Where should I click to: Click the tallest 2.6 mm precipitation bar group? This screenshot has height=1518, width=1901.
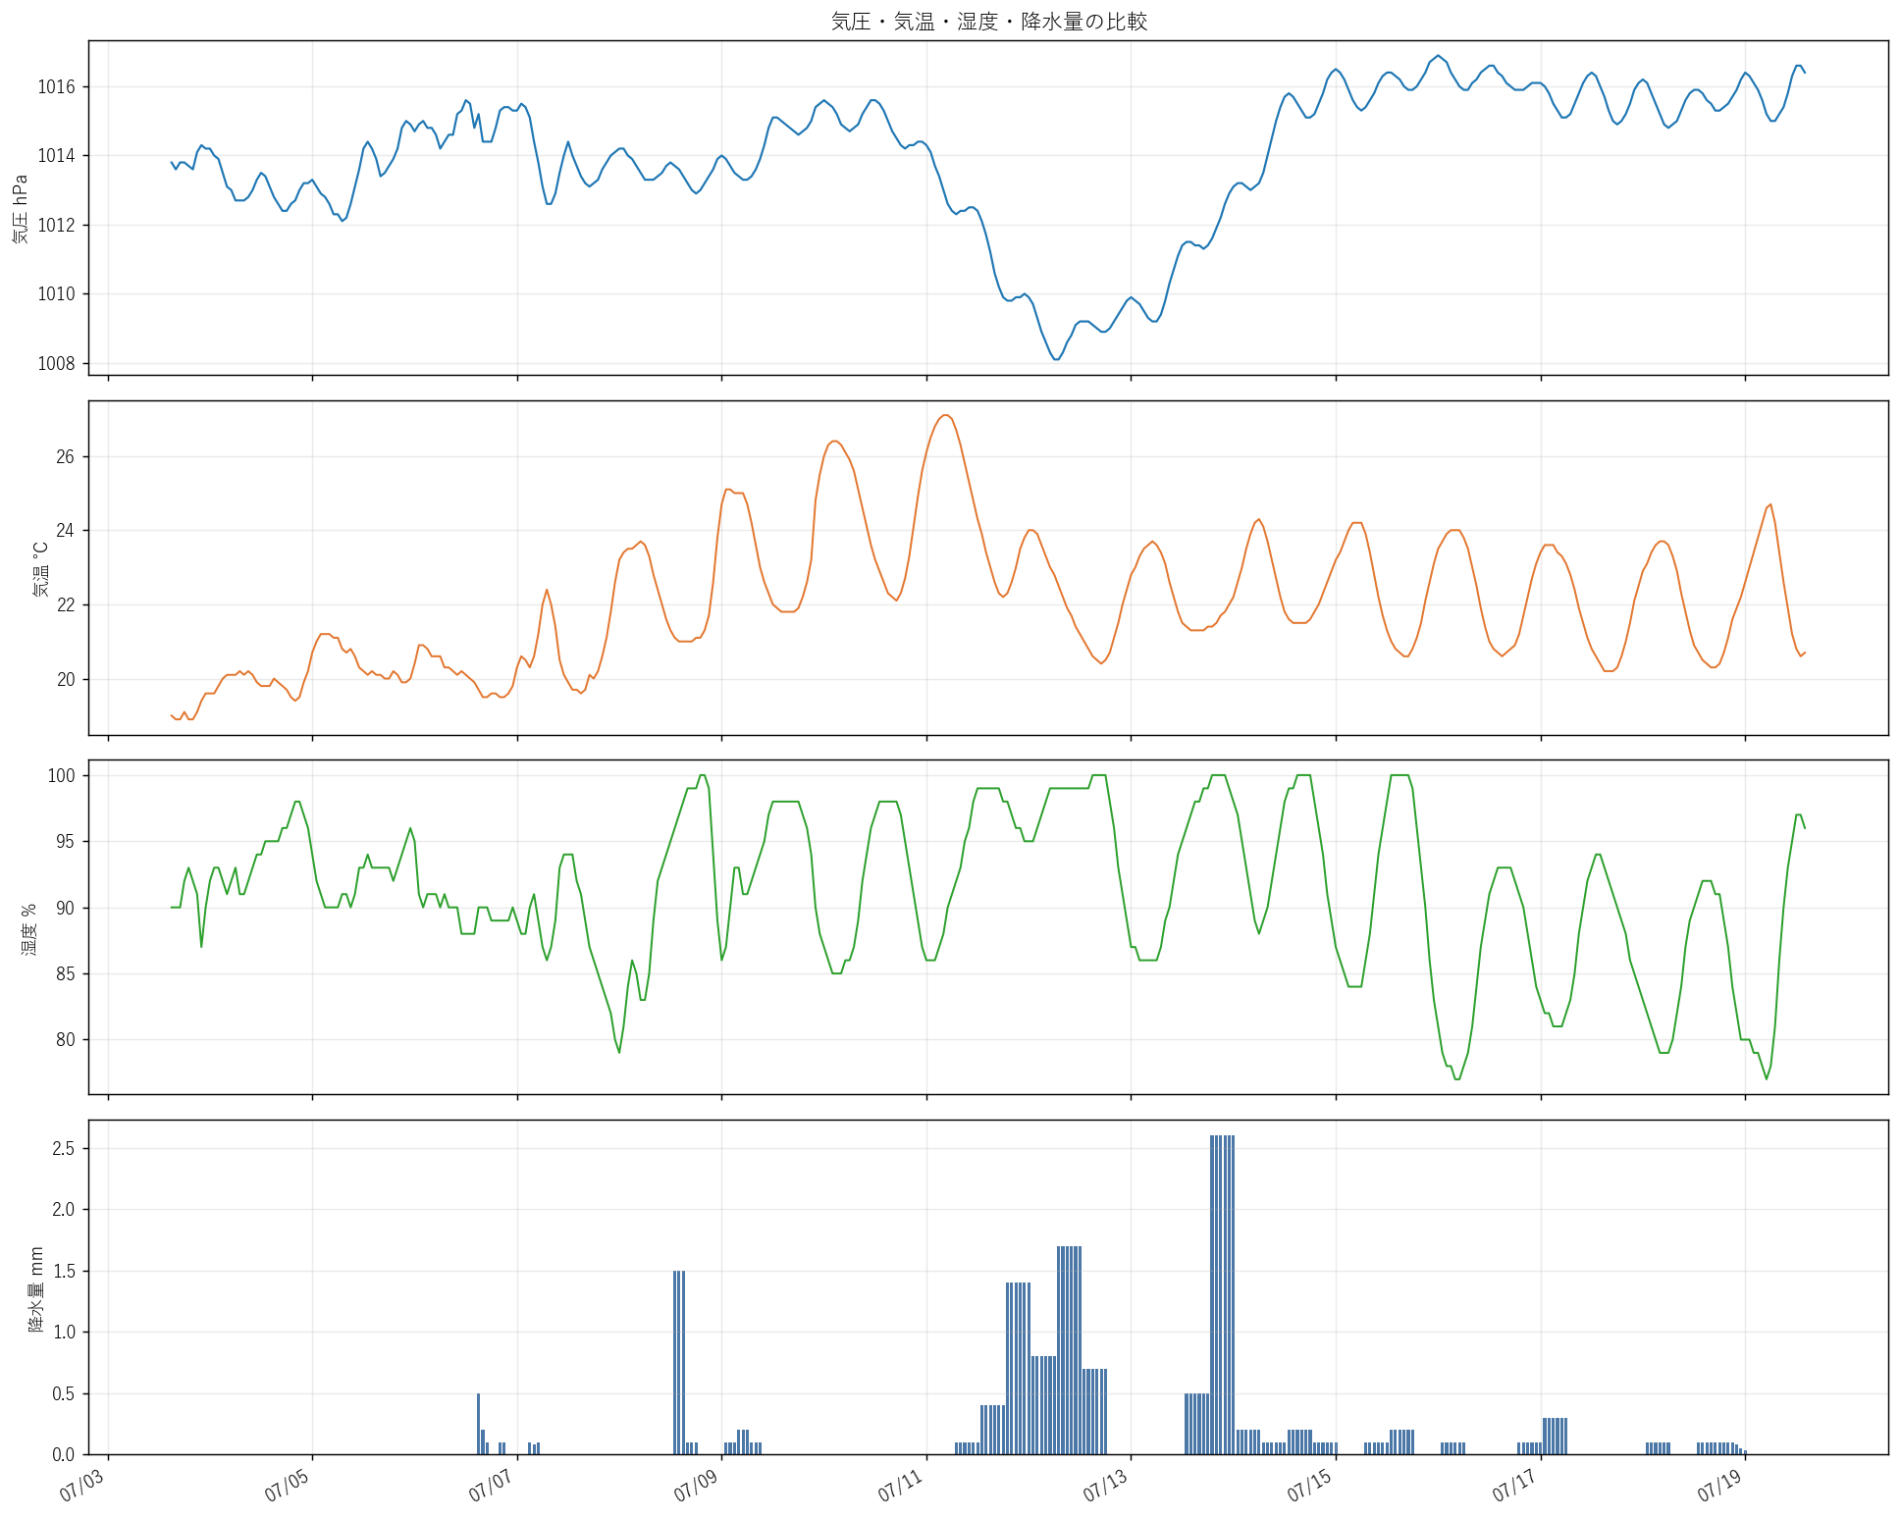(1222, 1295)
